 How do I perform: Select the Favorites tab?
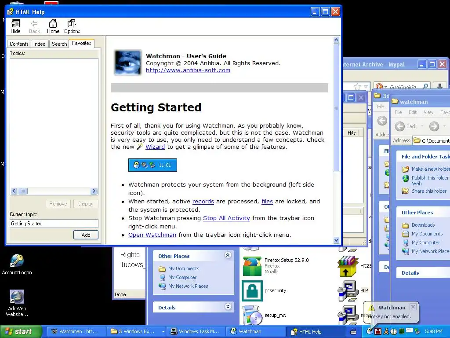tap(81, 43)
